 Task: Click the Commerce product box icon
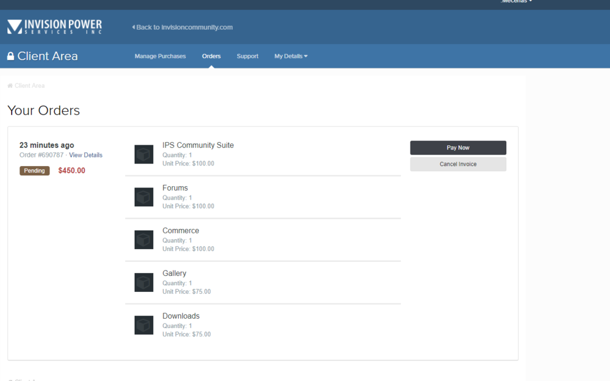[x=143, y=240]
